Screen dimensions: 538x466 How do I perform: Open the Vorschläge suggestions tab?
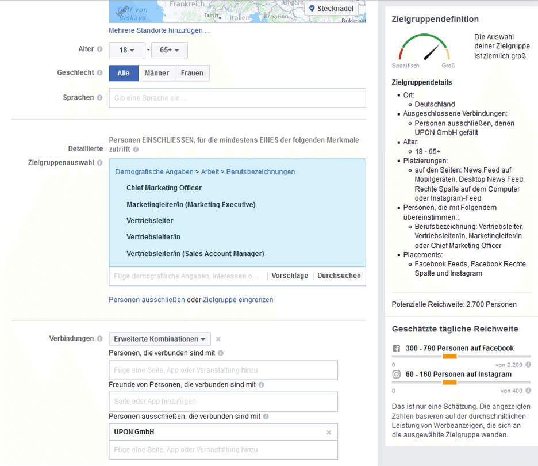pyautogui.click(x=290, y=276)
